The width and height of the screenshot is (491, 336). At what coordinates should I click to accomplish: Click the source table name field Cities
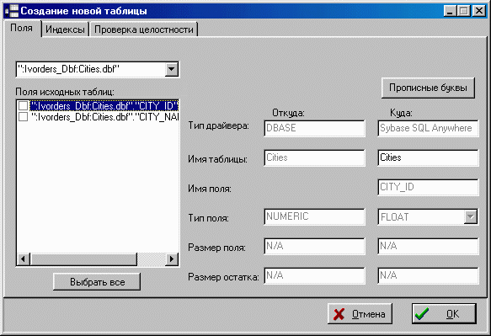(x=314, y=157)
